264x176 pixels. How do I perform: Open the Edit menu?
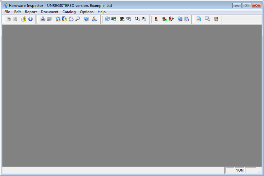[17, 12]
